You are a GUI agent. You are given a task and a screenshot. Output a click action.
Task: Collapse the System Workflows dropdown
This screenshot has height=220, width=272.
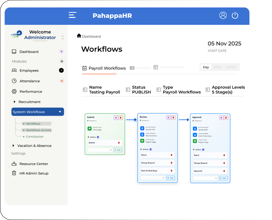point(60,112)
